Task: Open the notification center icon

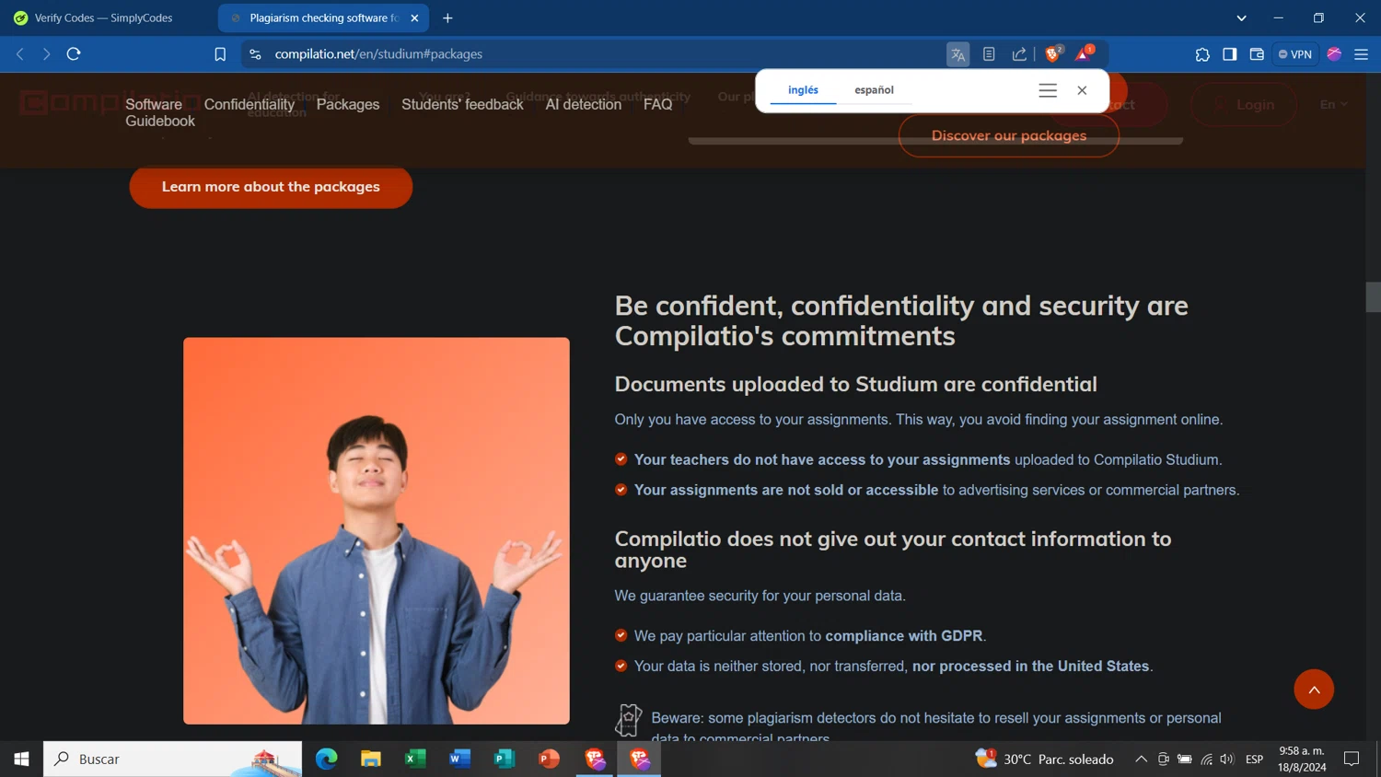Action: [x=1352, y=759]
